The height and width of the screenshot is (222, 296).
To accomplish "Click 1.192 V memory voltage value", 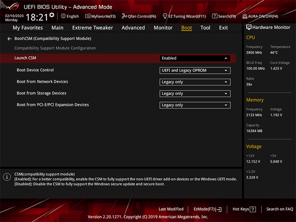I will point(276,115).
